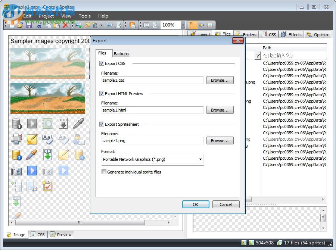Click the red X Delete toolbar icon
Screen dimensions: 336x250
66,25
